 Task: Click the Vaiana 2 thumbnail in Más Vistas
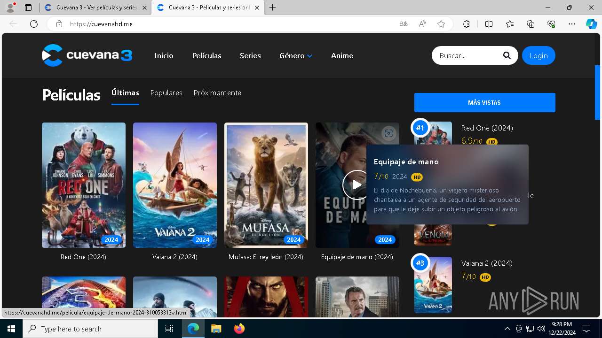(x=433, y=285)
